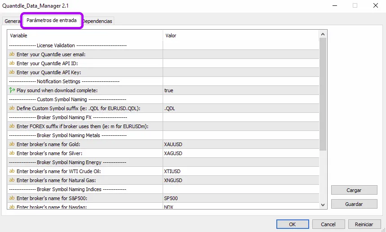Click the 'ab' icon beside broker's name for Gold

pos(12,144)
